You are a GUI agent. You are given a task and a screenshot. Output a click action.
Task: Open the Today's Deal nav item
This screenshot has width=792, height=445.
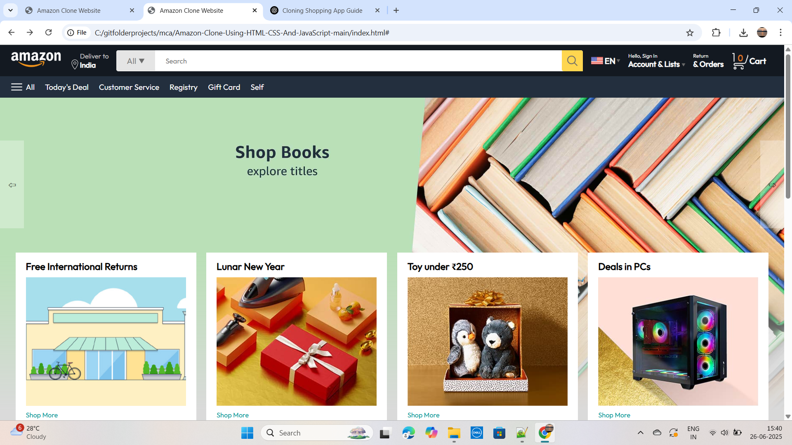(67, 87)
